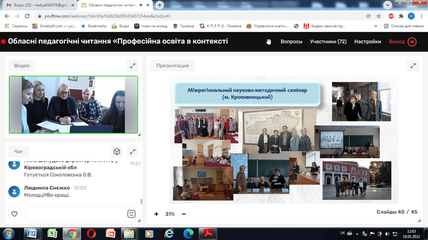Open the emoji picker in chat input
The height and width of the screenshot is (240, 428).
tap(131, 214)
